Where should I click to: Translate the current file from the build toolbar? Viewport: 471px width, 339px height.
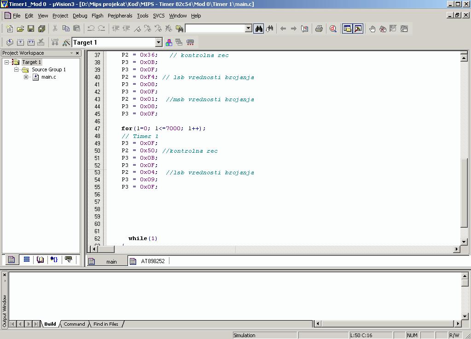(x=10, y=42)
